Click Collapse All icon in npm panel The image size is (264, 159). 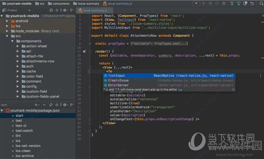pyautogui.click(x=57, y=105)
